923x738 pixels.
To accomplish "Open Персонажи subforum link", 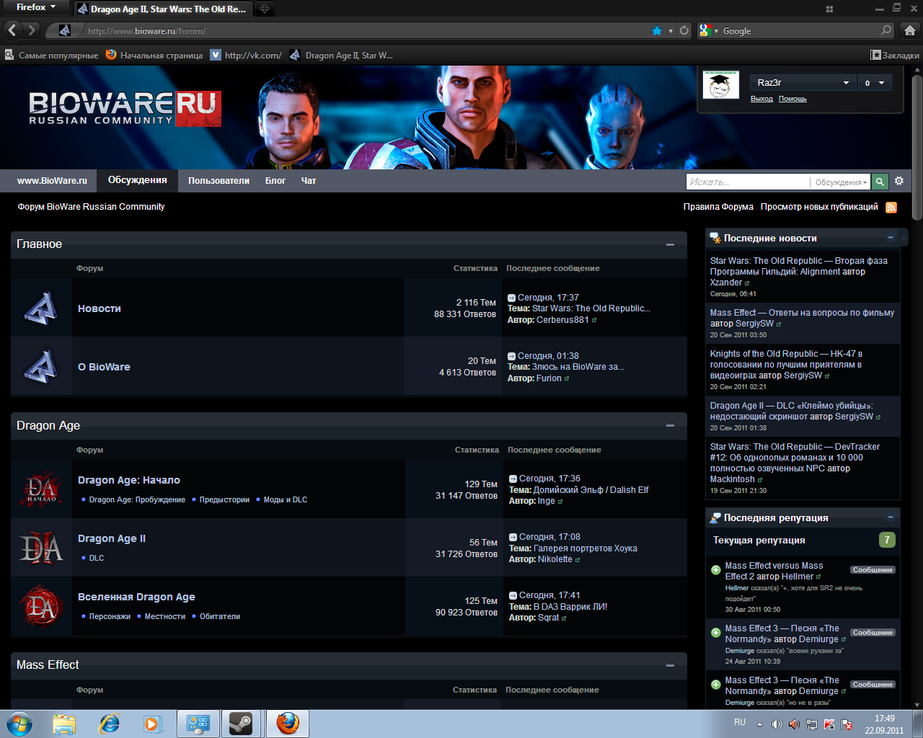I will 110,616.
